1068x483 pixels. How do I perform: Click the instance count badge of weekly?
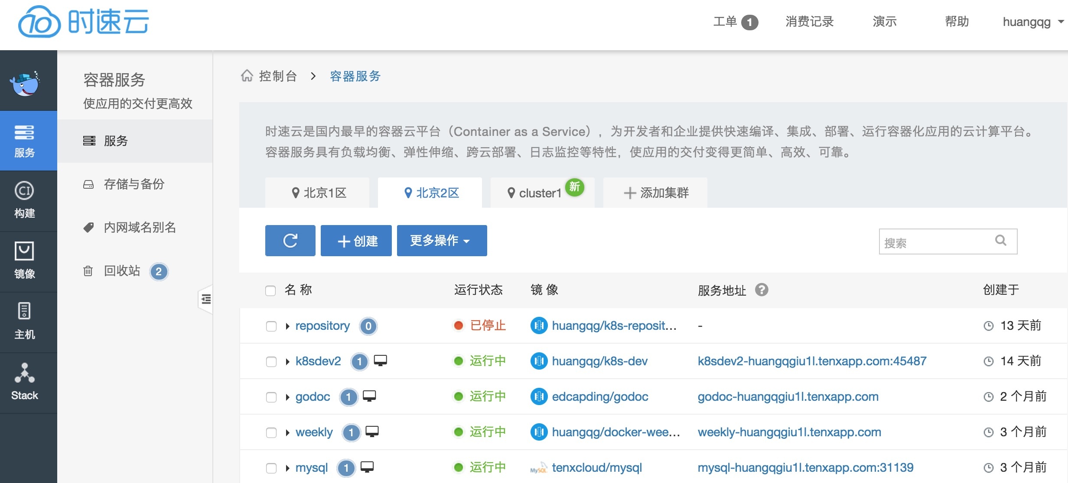[352, 432]
